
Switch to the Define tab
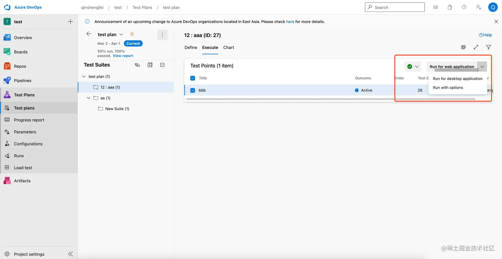point(191,47)
